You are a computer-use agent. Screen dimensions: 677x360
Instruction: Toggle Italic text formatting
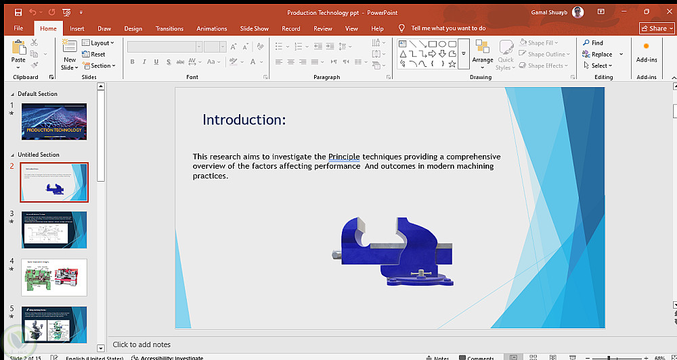[144, 62]
